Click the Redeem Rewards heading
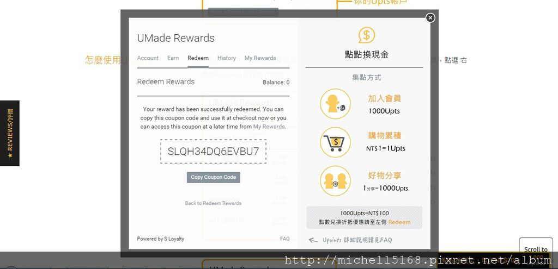This screenshot has width=558, height=269. coord(166,82)
